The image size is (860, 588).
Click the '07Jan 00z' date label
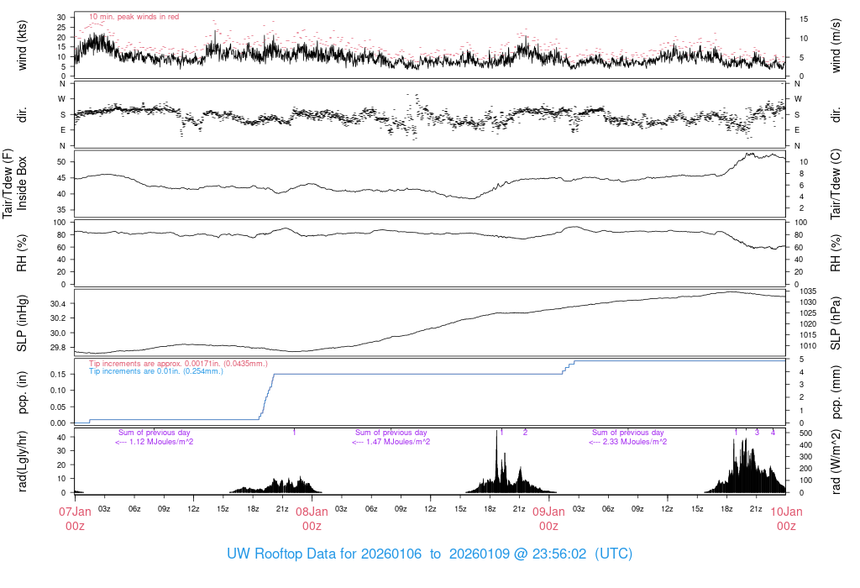(x=75, y=519)
